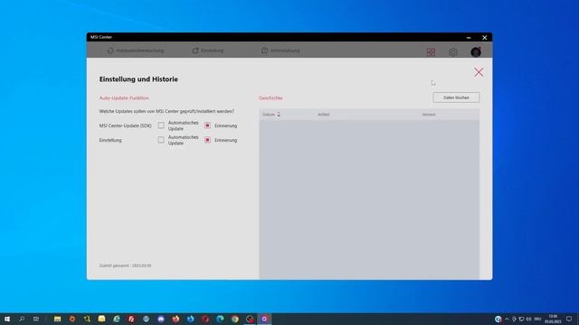Click the Auto-Update-Funktion heading
The image size is (579, 325).
point(124,98)
